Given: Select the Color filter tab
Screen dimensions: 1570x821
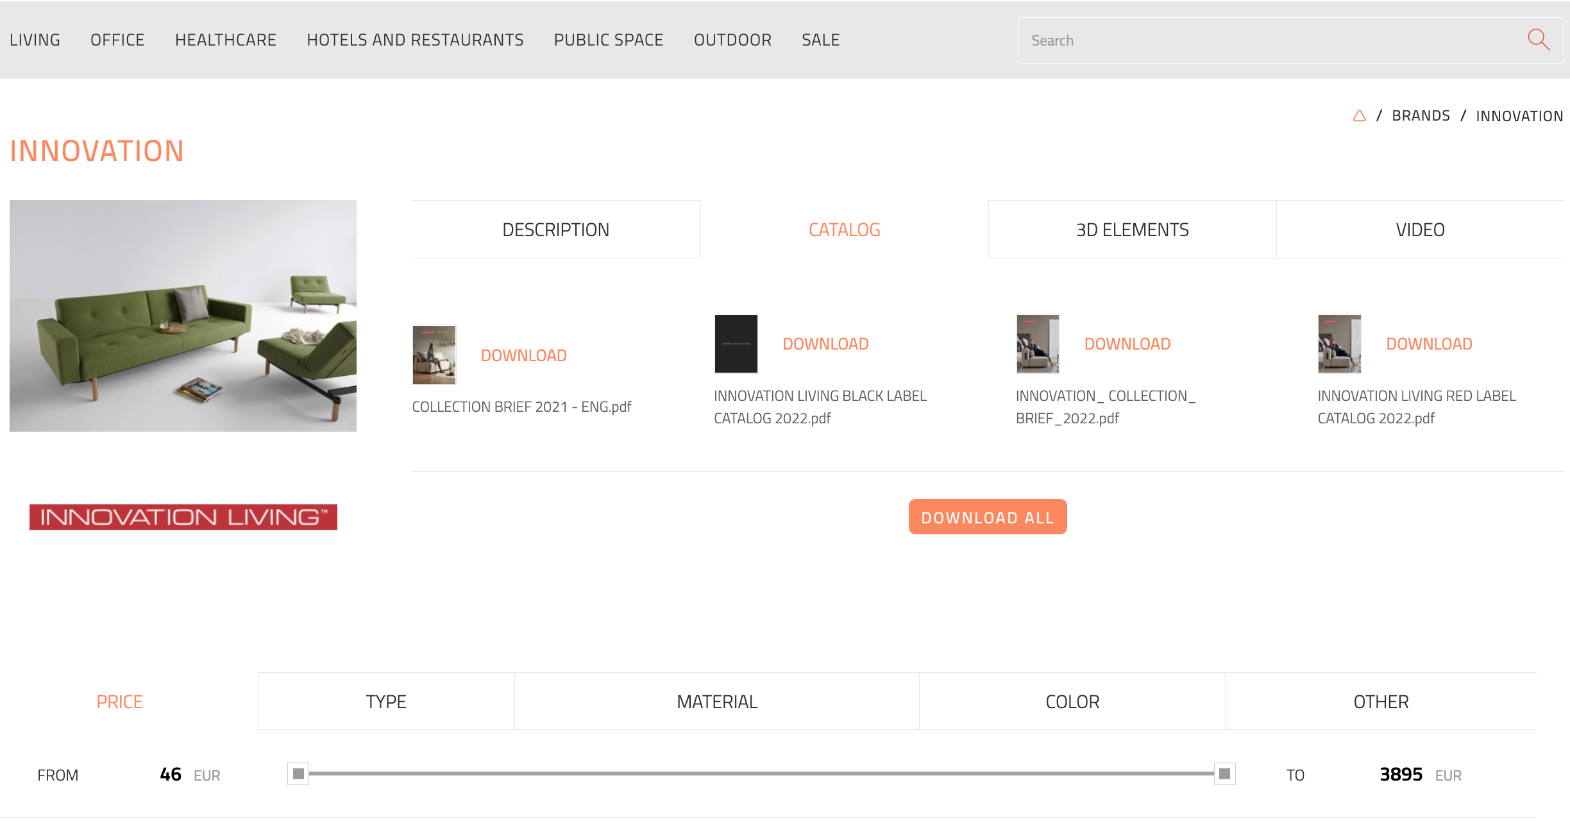Looking at the screenshot, I should pos(1072,702).
